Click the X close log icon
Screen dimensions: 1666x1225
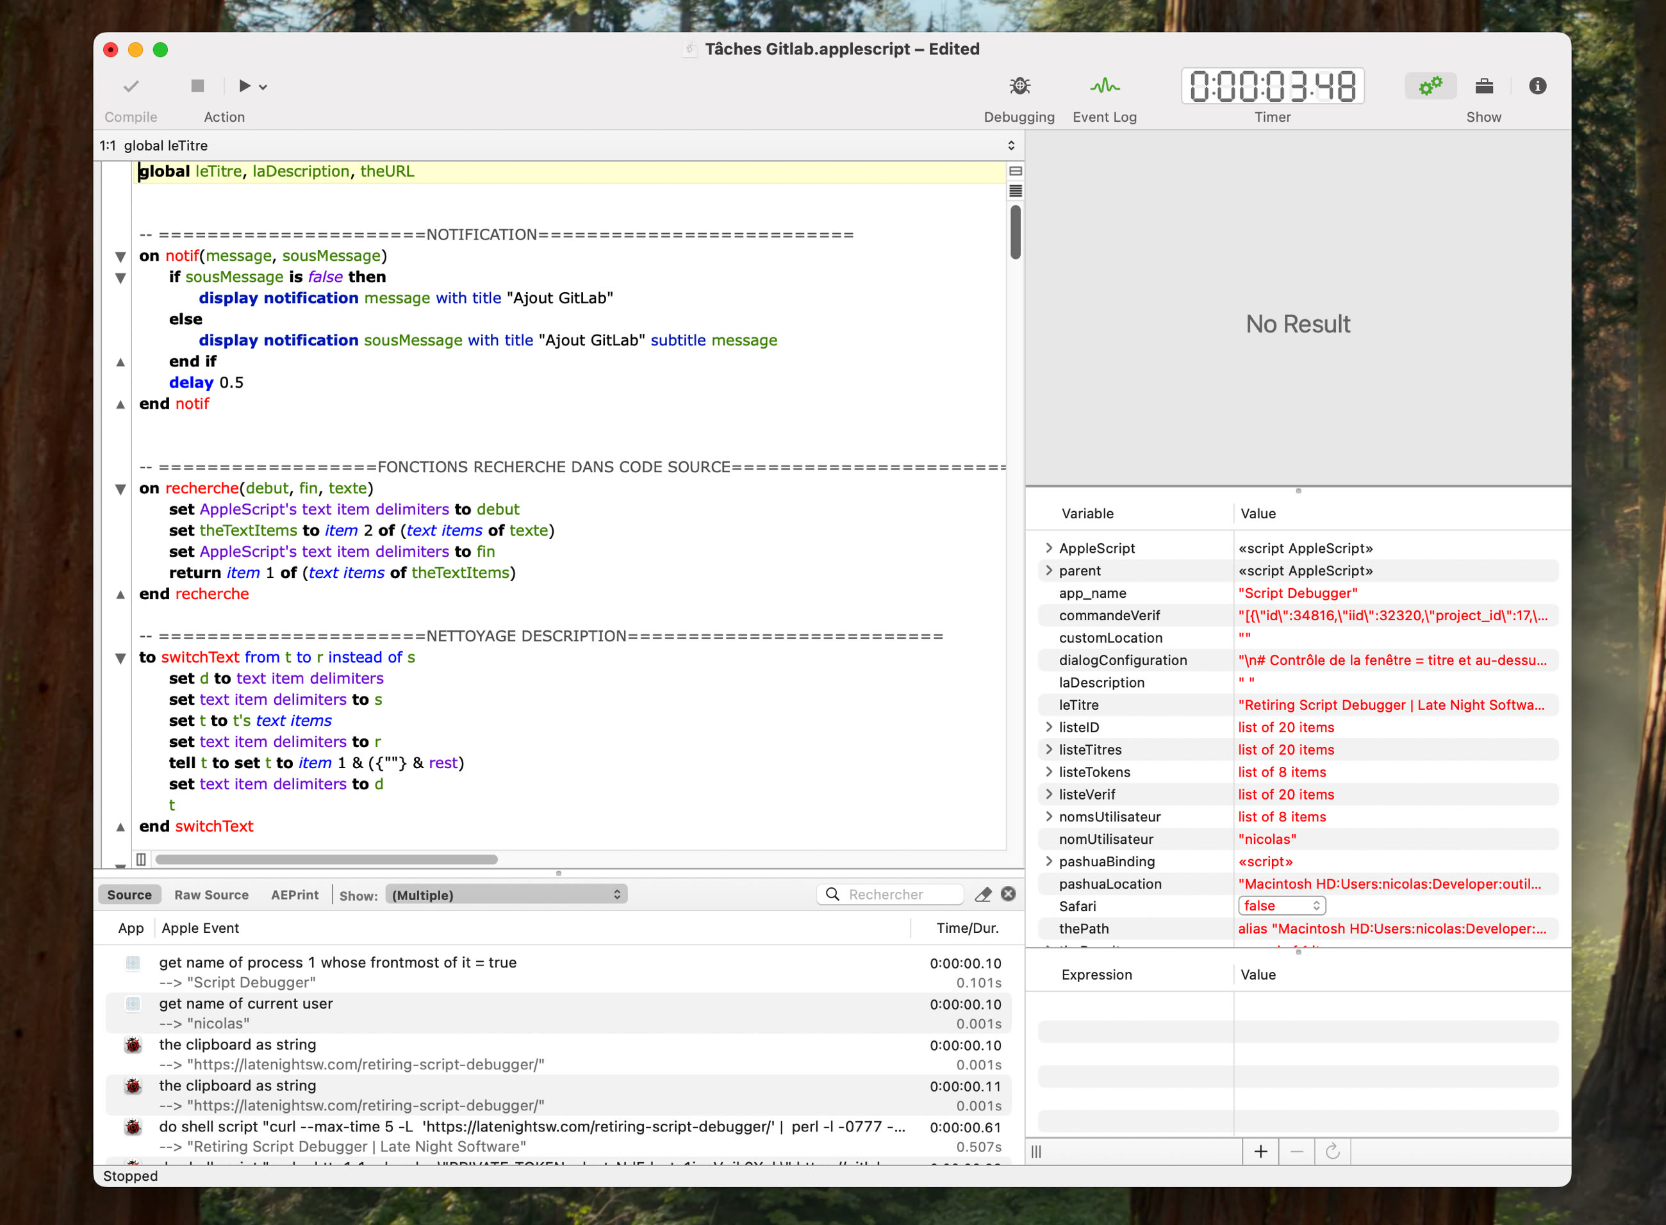coord(1009,894)
